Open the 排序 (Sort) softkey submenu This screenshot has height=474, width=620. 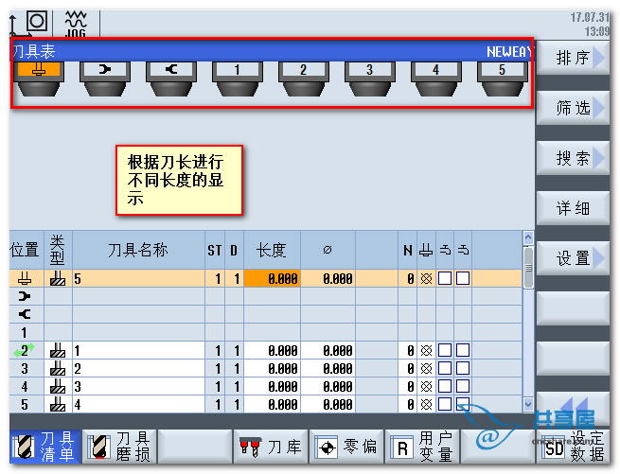click(573, 58)
